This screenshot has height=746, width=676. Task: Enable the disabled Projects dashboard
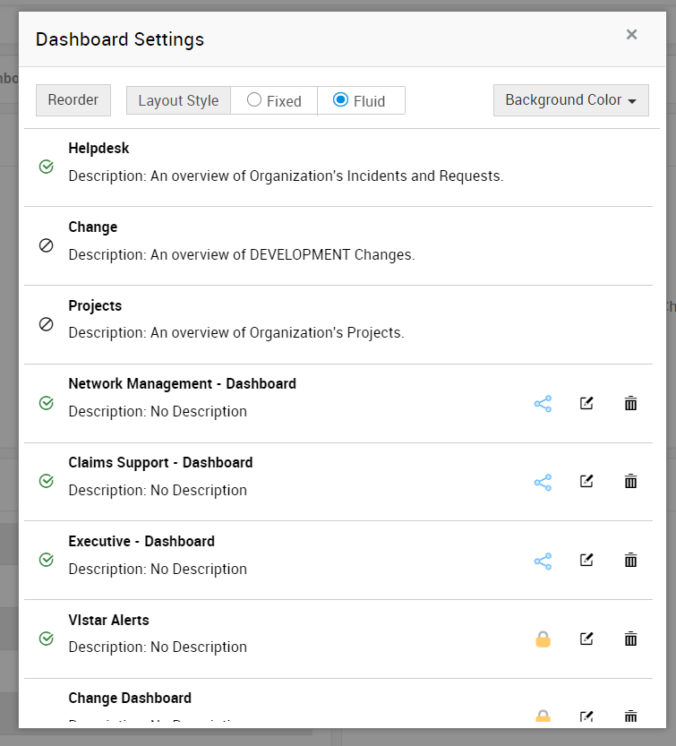click(47, 324)
